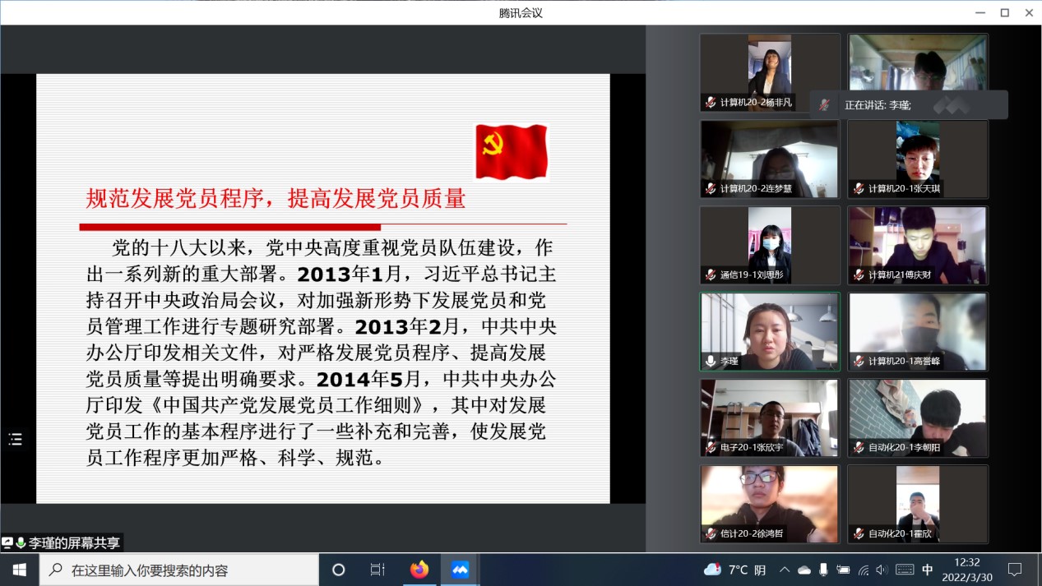Image resolution: width=1042 pixels, height=586 pixels.
Task: Click the 正在讲话: 李瑾 speaking banner
Action: point(909,105)
